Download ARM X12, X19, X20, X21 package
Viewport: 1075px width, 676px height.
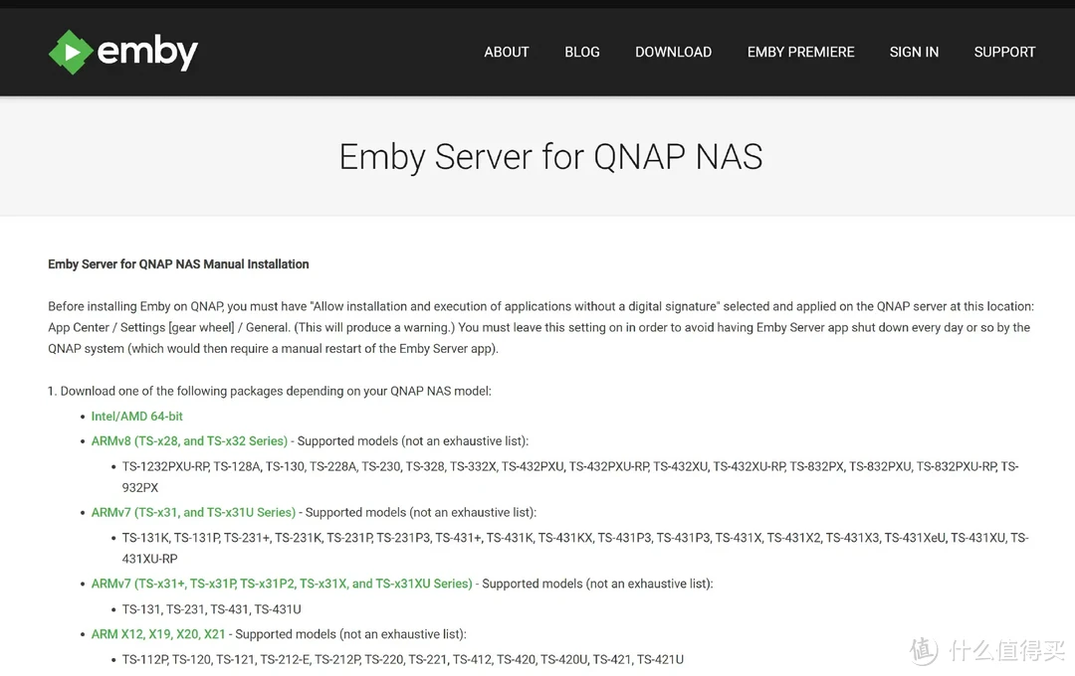point(158,634)
